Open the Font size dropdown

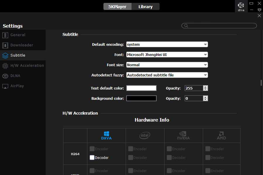[x=167, y=65]
